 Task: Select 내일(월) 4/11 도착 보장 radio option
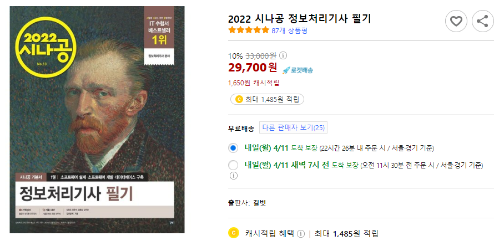click(x=233, y=148)
